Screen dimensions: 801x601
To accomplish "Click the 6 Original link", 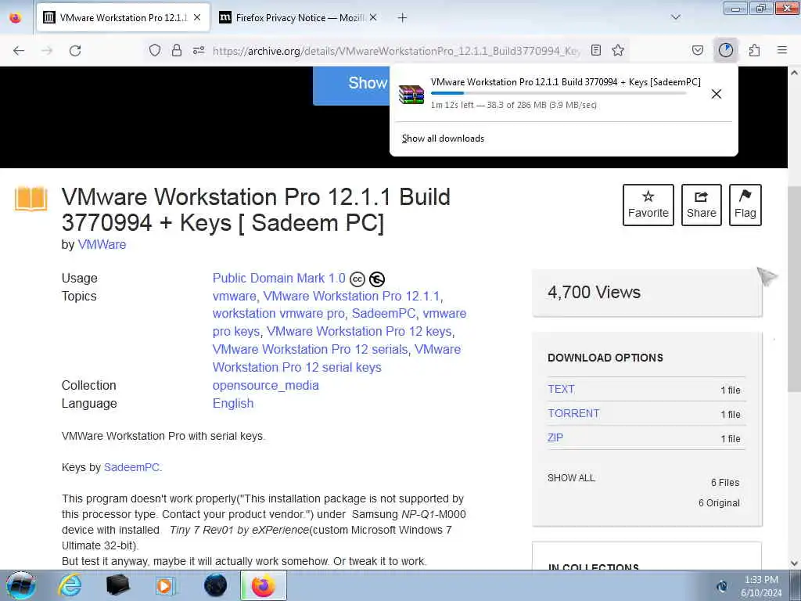I will coord(719,503).
